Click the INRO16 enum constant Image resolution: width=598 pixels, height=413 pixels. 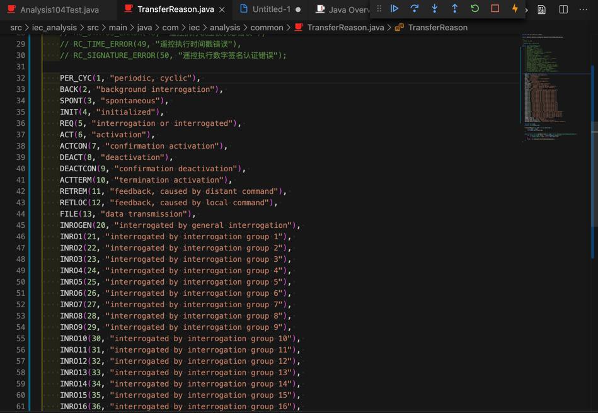point(74,407)
